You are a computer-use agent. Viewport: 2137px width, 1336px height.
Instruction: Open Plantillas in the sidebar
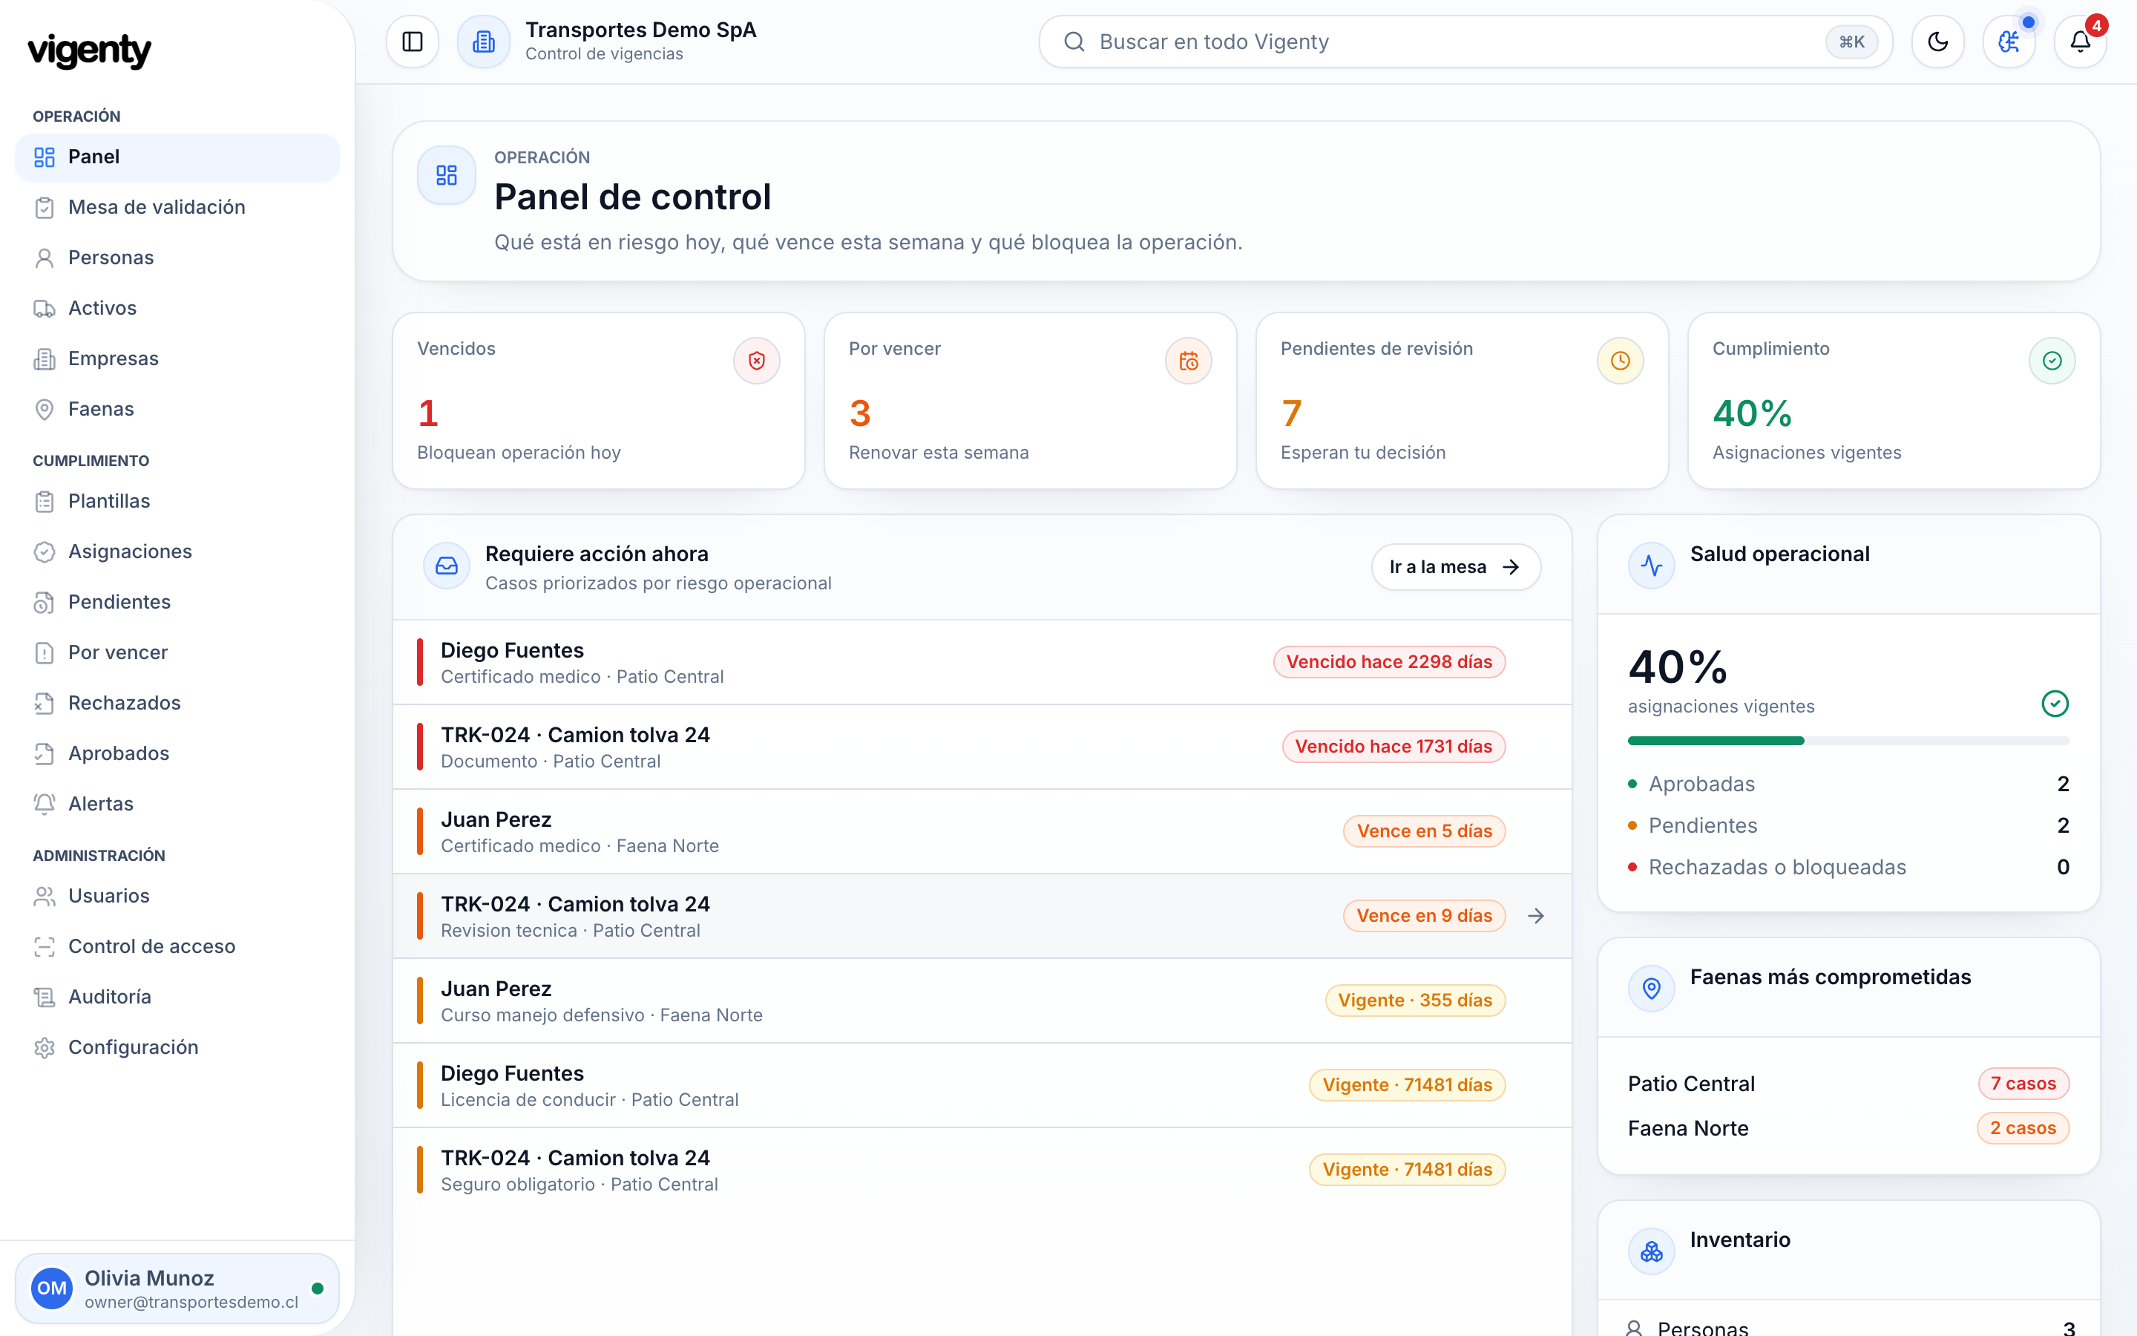tap(177, 501)
